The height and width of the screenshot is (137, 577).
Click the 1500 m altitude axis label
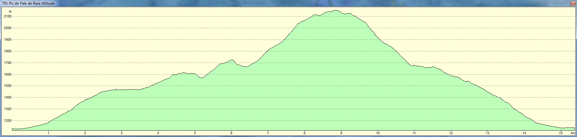tap(8, 86)
